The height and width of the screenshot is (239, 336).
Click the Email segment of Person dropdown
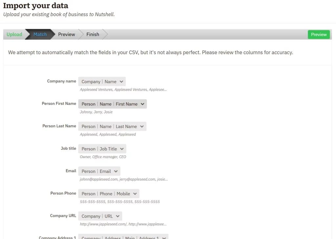tap(105, 171)
